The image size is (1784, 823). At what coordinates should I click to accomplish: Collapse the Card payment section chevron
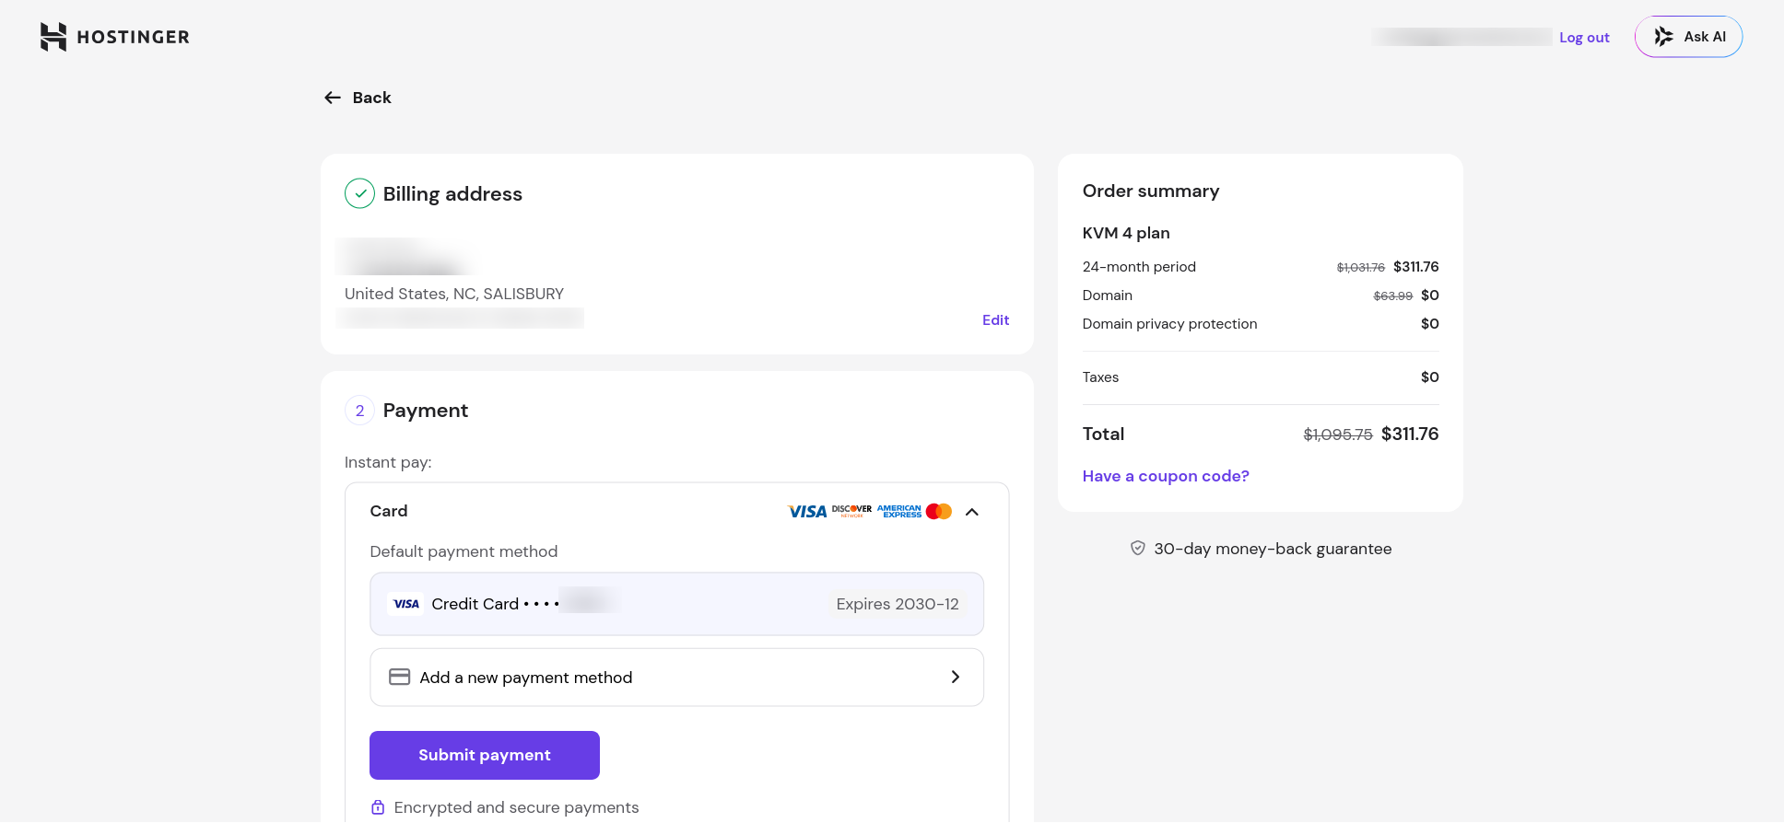pyautogui.click(x=972, y=512)
